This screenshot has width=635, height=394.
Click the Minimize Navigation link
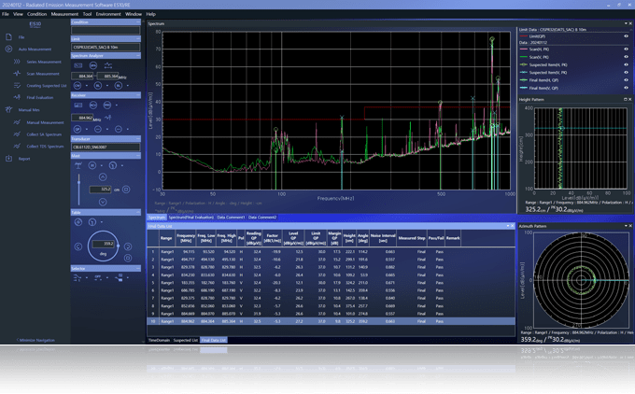(36, 340)
